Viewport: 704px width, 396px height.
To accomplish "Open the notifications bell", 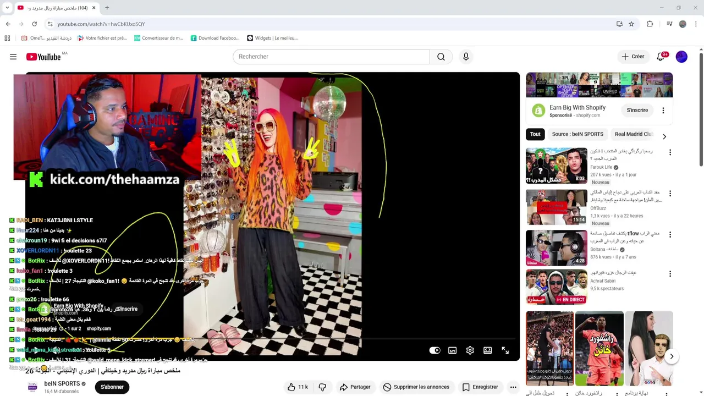I will tap(661, 57).
